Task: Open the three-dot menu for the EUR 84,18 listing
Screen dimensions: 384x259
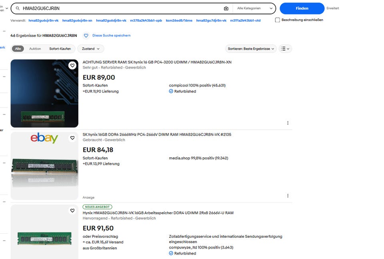Action: pyautogui.click(x=288, y=196)
